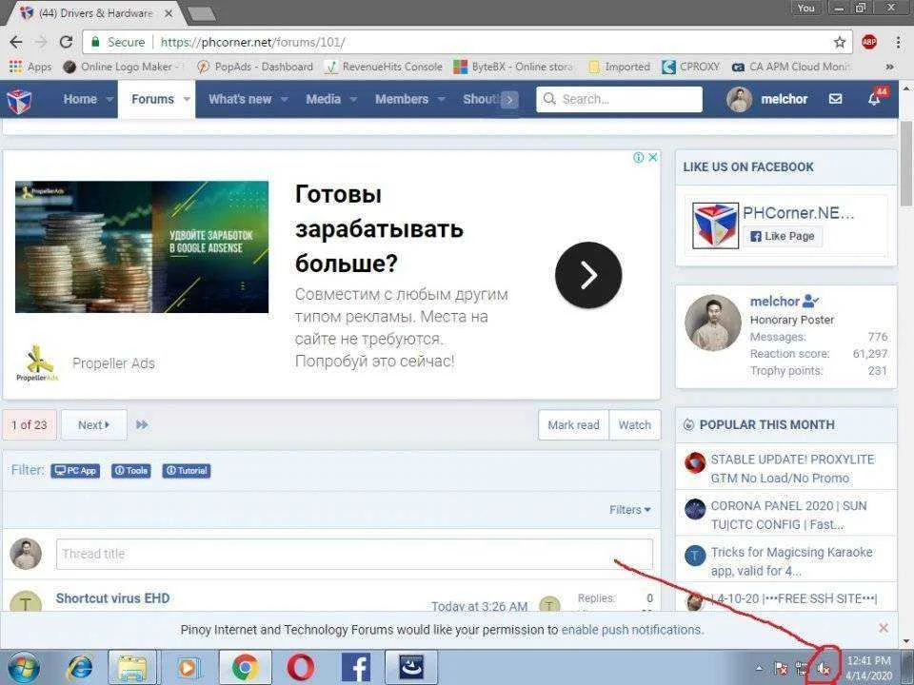Dismiss the push notification banner

(x=884, y=628)
